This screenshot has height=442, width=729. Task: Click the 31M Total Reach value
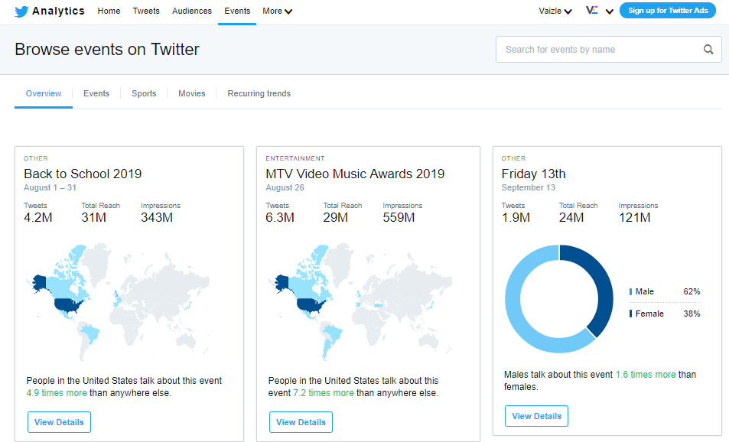click(x=94, y=217)
